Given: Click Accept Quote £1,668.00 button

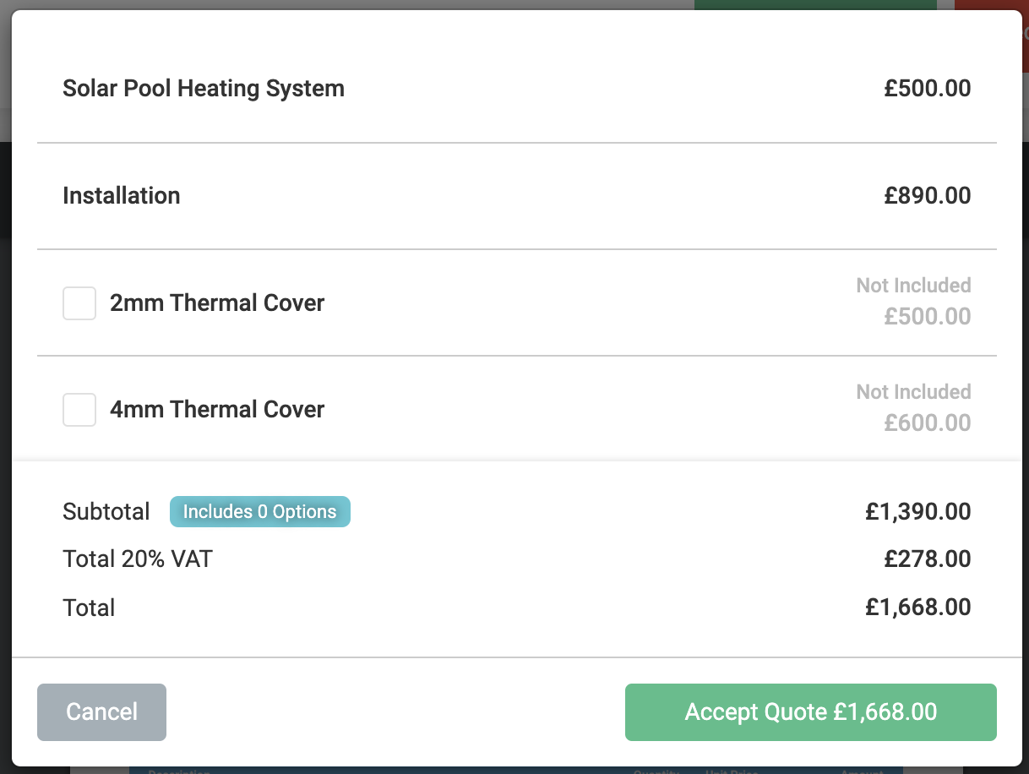Looking at the screenshot, I should tap(810, 712).
